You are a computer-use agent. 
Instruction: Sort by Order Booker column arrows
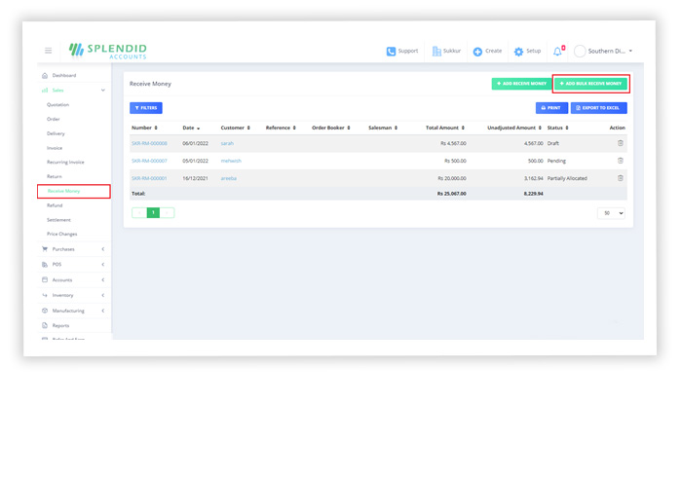349,128
